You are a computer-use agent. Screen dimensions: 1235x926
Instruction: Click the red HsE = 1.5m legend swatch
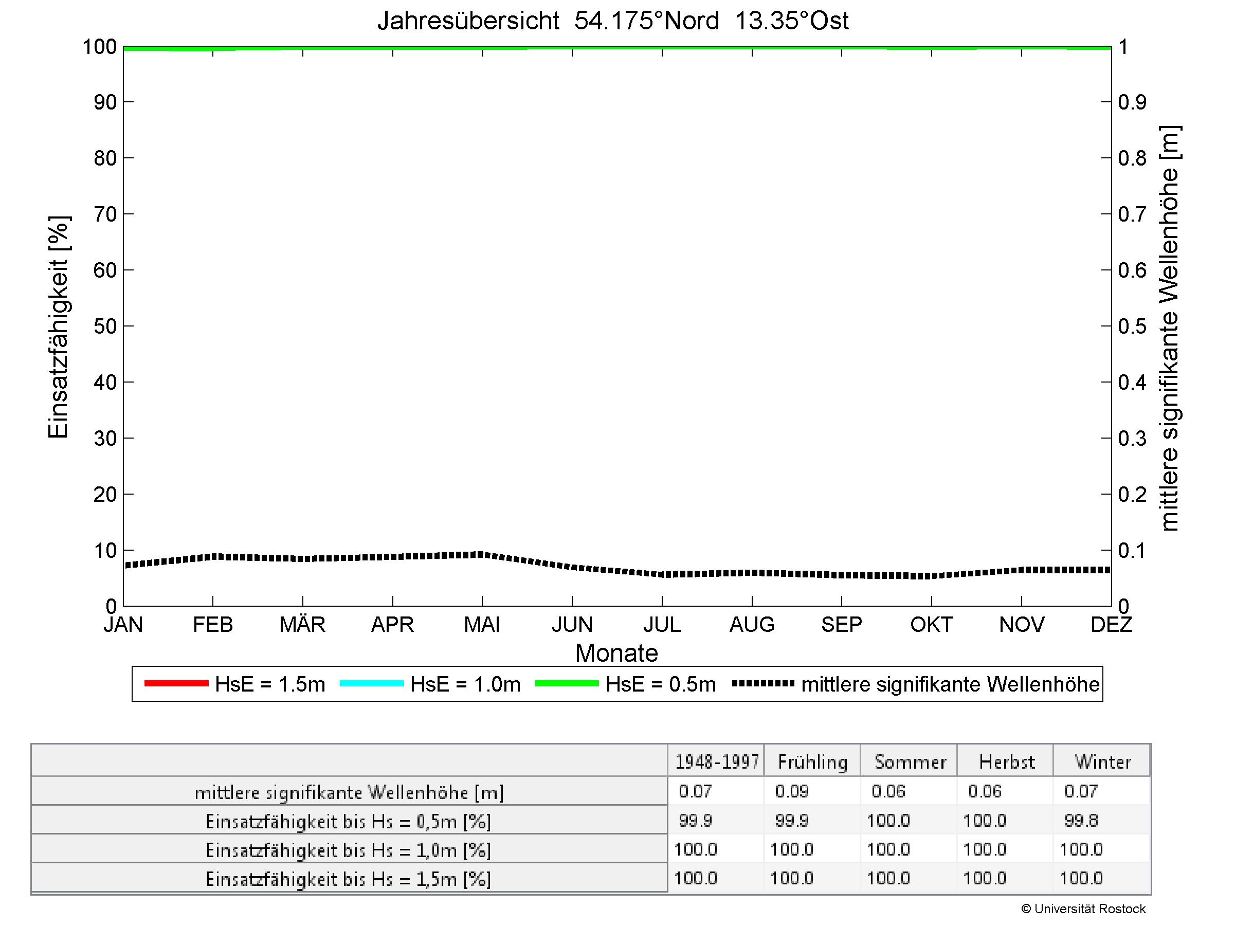tap(176, 684)
